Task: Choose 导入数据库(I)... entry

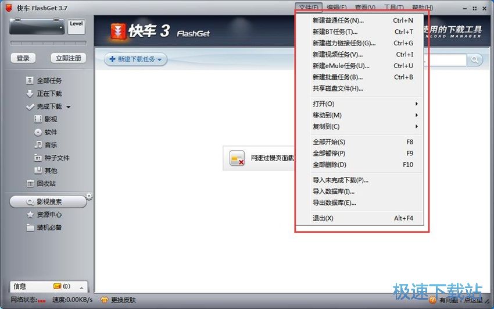Action: [x=366, y=191]
